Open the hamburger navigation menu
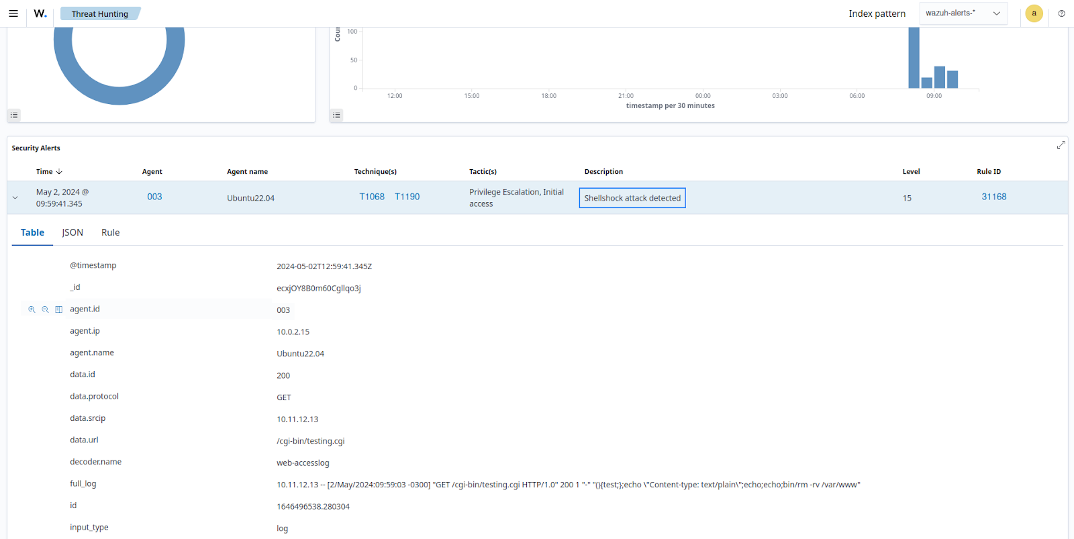Viewport: 1074px width, 539px height. point(13,13)
